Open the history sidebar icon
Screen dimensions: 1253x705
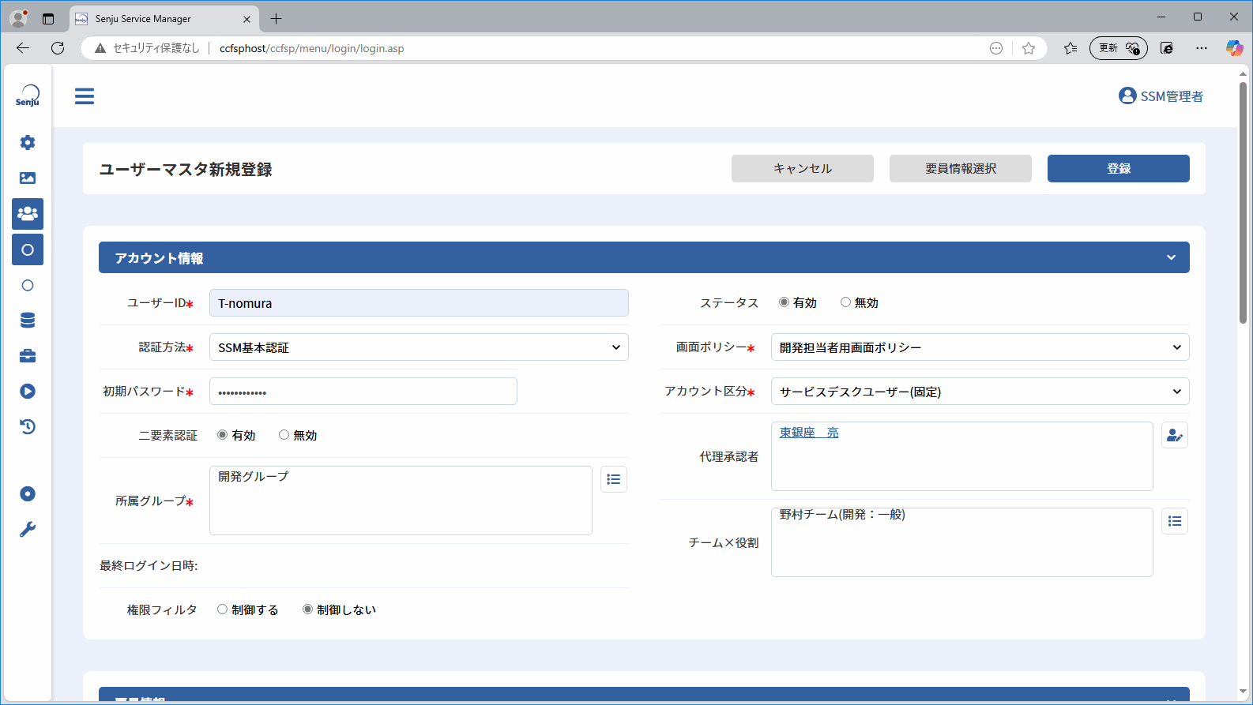coord(28,427)
